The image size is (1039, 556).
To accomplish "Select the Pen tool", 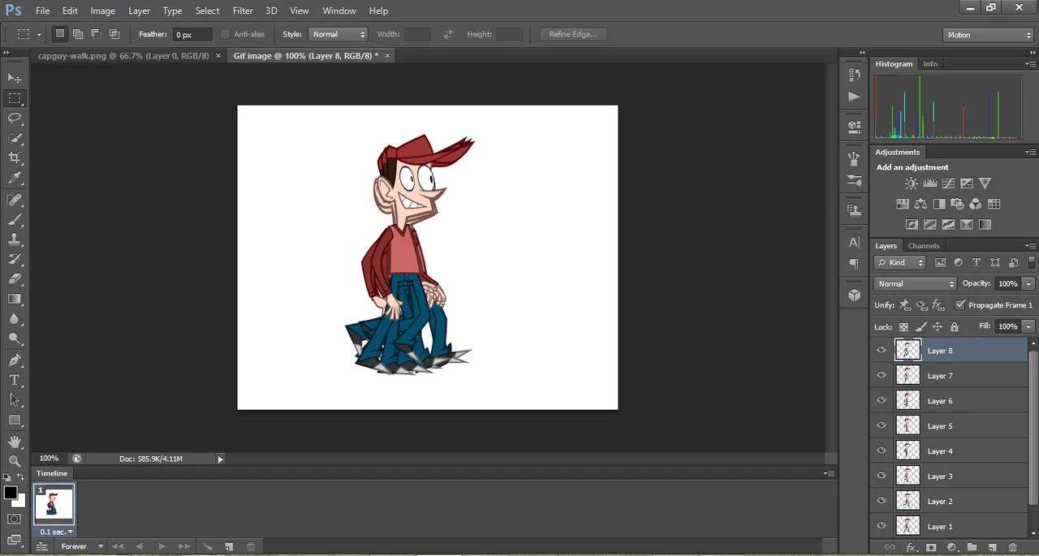I will click(15, 360).
